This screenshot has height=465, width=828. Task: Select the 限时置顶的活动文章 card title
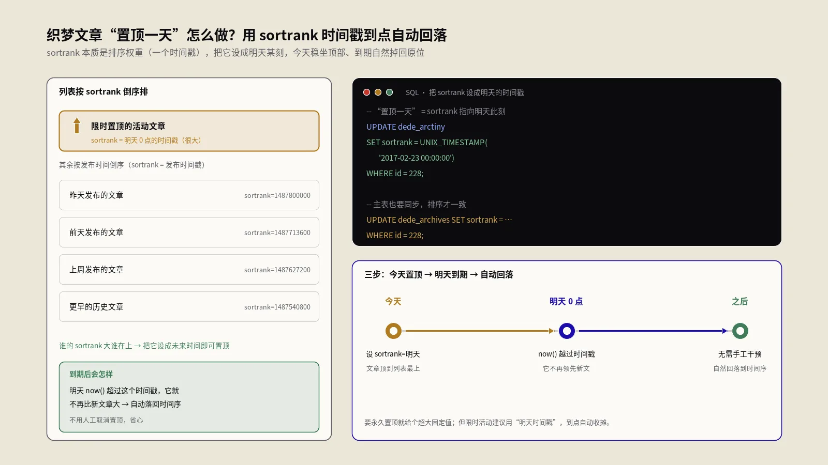coord(128,126)
